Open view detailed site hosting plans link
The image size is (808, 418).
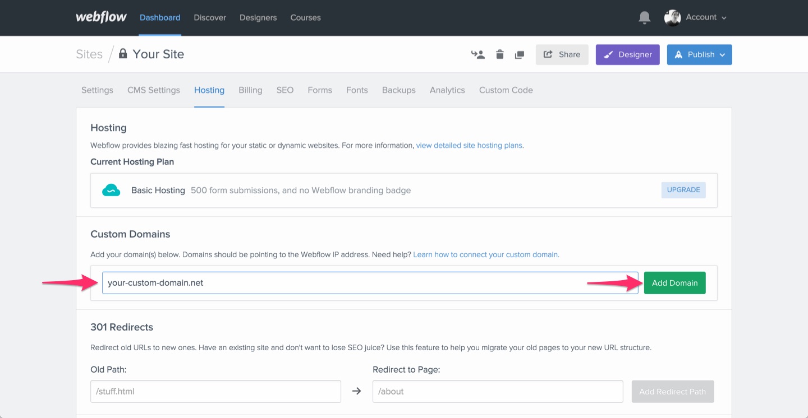click(469, 145)
